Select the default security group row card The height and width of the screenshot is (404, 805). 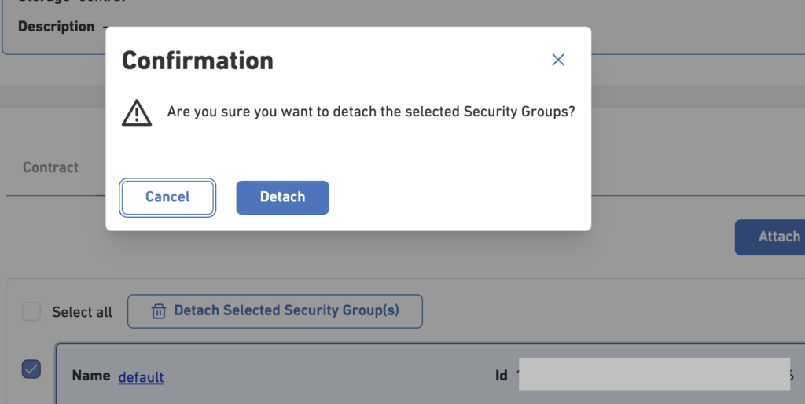(430, 373)
